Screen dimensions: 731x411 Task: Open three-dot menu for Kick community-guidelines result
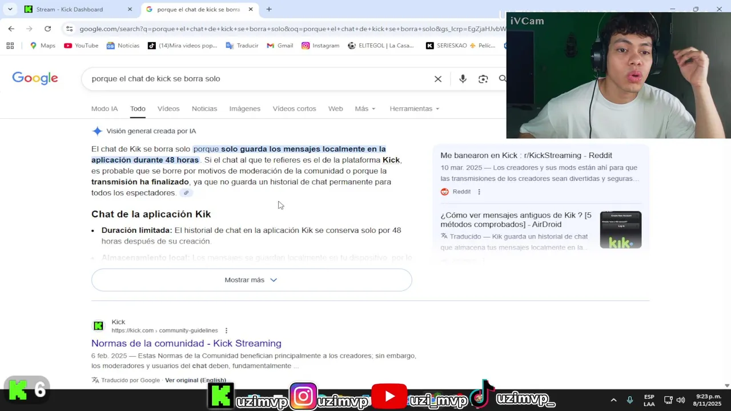(x=226, y=331)
